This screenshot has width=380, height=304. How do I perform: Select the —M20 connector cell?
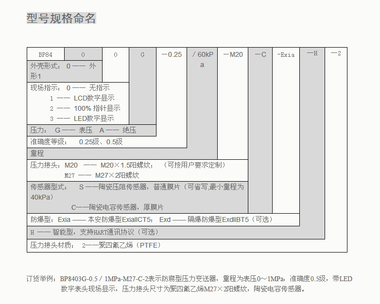click(x=233, y=54)
